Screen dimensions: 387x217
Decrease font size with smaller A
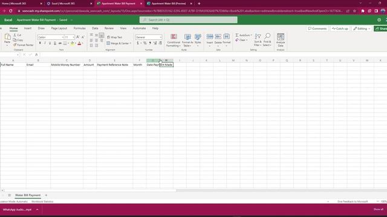83,37
